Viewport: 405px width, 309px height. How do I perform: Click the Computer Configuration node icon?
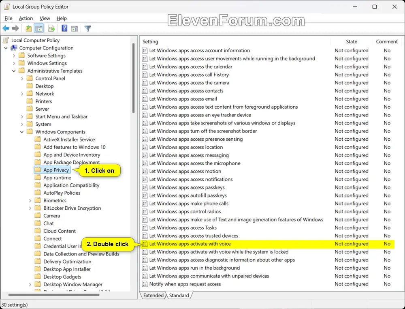click(x=14, y=48)
